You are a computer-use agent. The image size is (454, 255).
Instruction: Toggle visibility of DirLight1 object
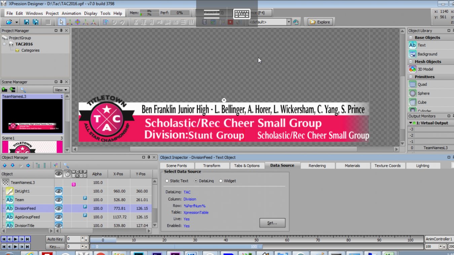pos(59,191)
